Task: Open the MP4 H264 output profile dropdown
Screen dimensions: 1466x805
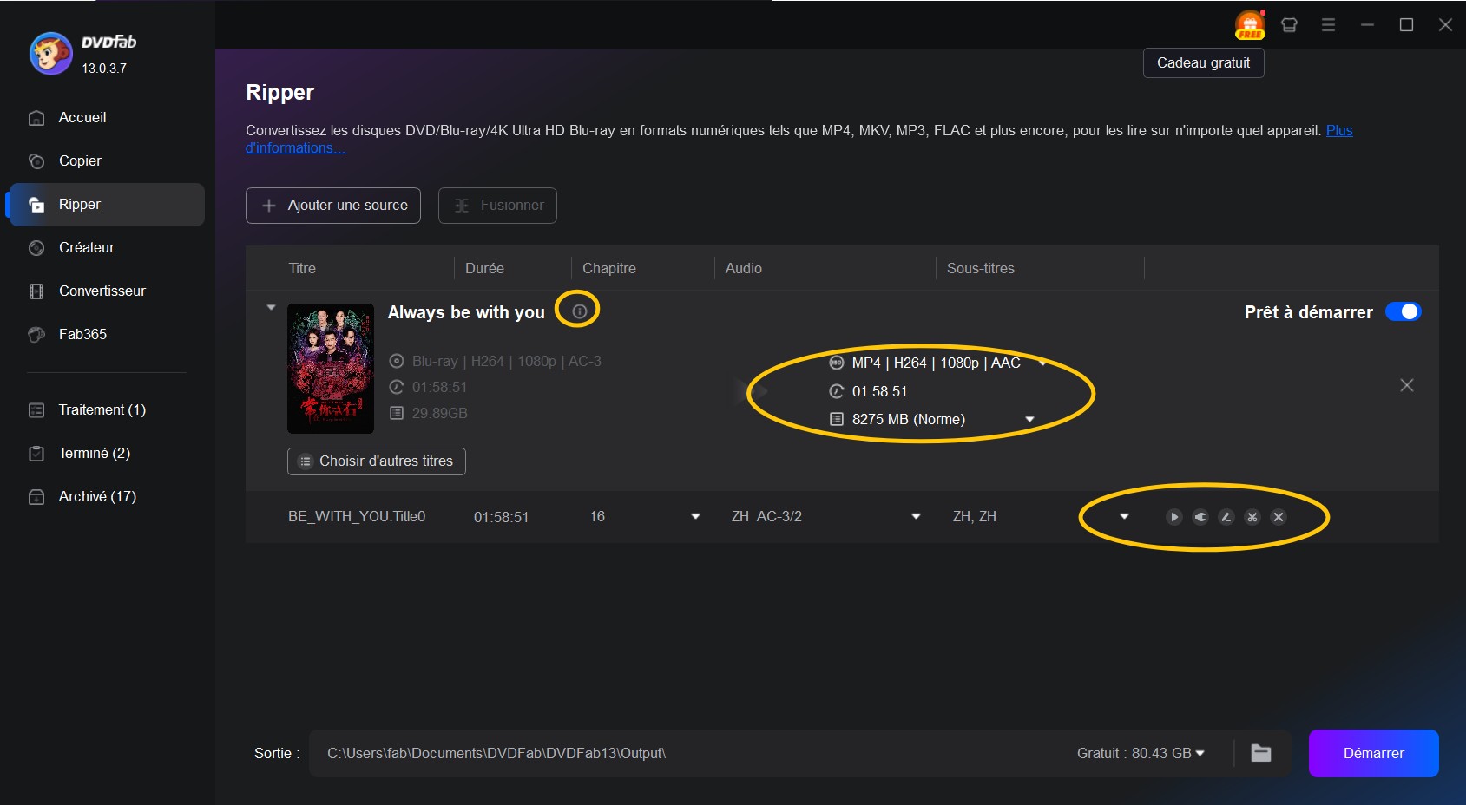Action: [1042, 363]
